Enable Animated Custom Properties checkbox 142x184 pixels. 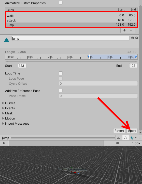click(61, 3)
